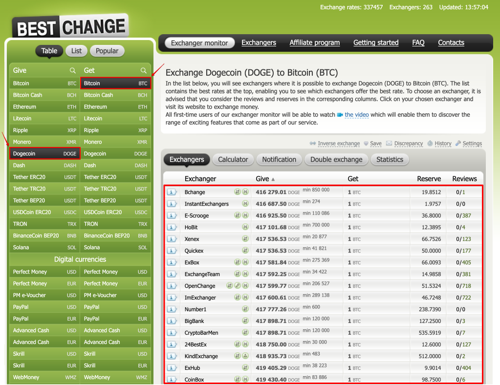The height and width of the screenshot is (385, 500).
Task: Click the badge icon beside Xenex
Action: pyautogui.click(x=245, y=239)
